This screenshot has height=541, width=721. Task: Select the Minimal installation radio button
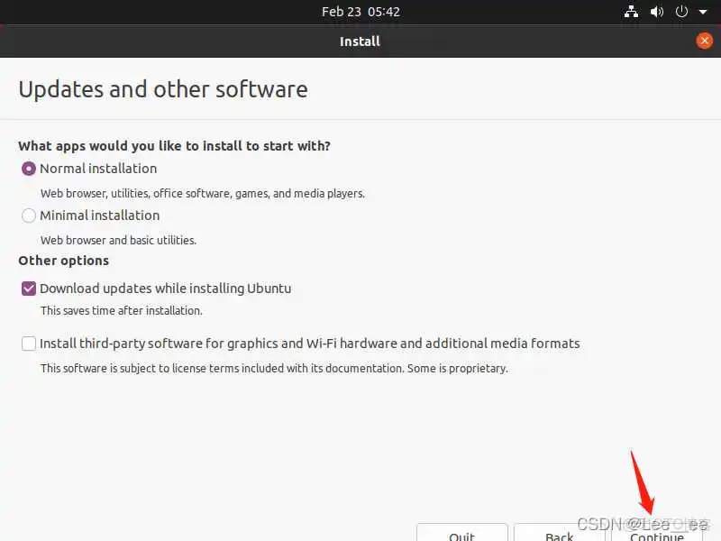coord(28,215)
